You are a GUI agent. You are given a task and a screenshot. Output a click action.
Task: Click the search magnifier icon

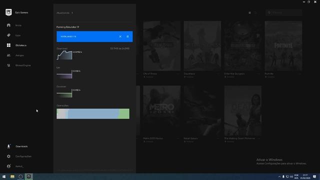point(269,12)
